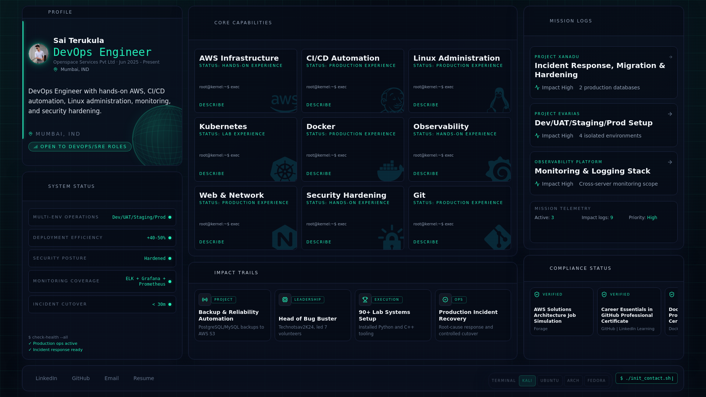Open Project Evarias via its arrow

tap(670, 114)
